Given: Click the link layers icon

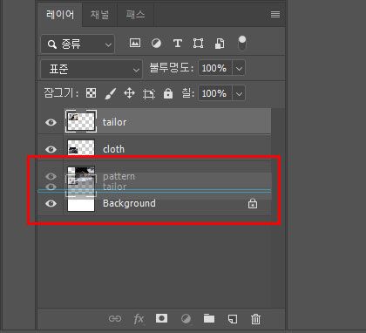Looking at the screenshot, I should pos(115,319).
